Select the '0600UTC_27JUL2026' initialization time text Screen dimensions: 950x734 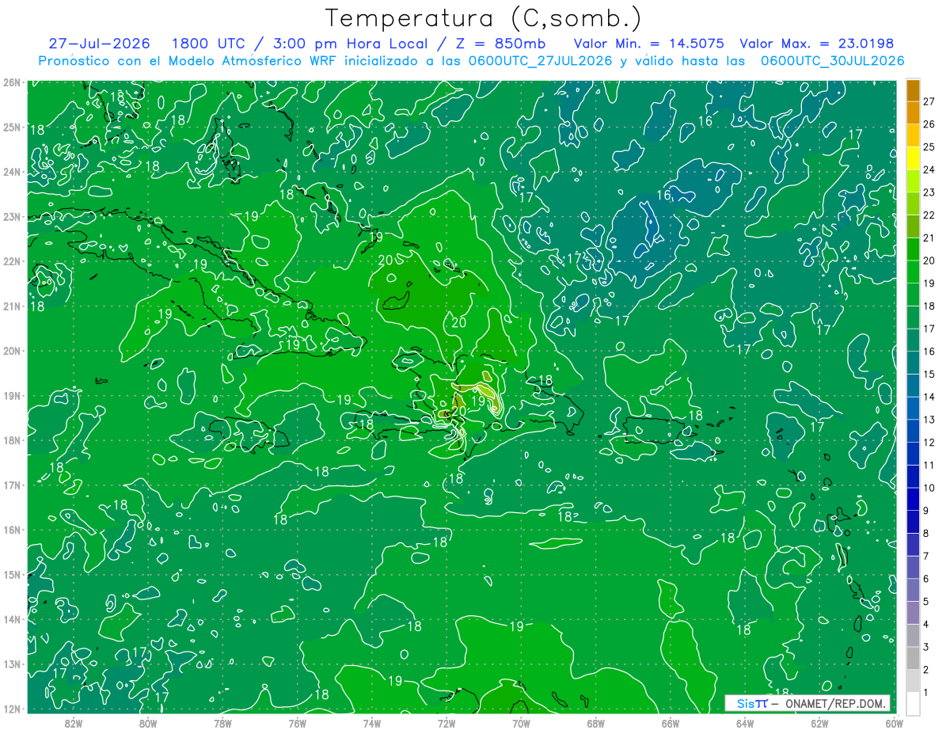[x=540, y=60]
